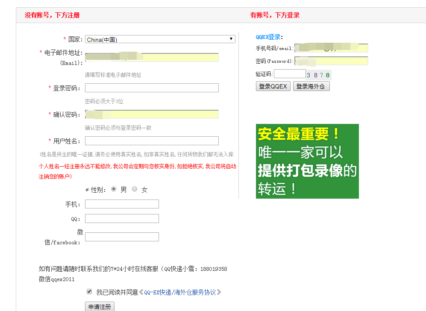Focus the 登录密码 password field
Screen dimensions: 426x311
(x=152, y=88)
